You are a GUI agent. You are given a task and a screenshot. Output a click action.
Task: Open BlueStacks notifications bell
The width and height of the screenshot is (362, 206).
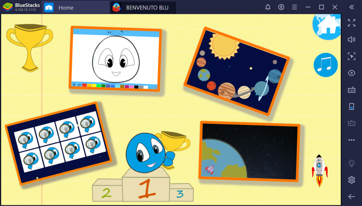coord(268,7)
